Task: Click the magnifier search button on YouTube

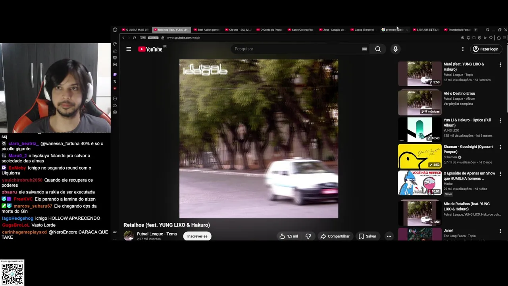Action: (378, 49)
